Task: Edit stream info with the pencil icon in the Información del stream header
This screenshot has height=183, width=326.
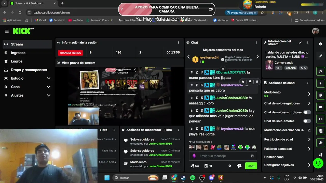Action: [300, 42]
